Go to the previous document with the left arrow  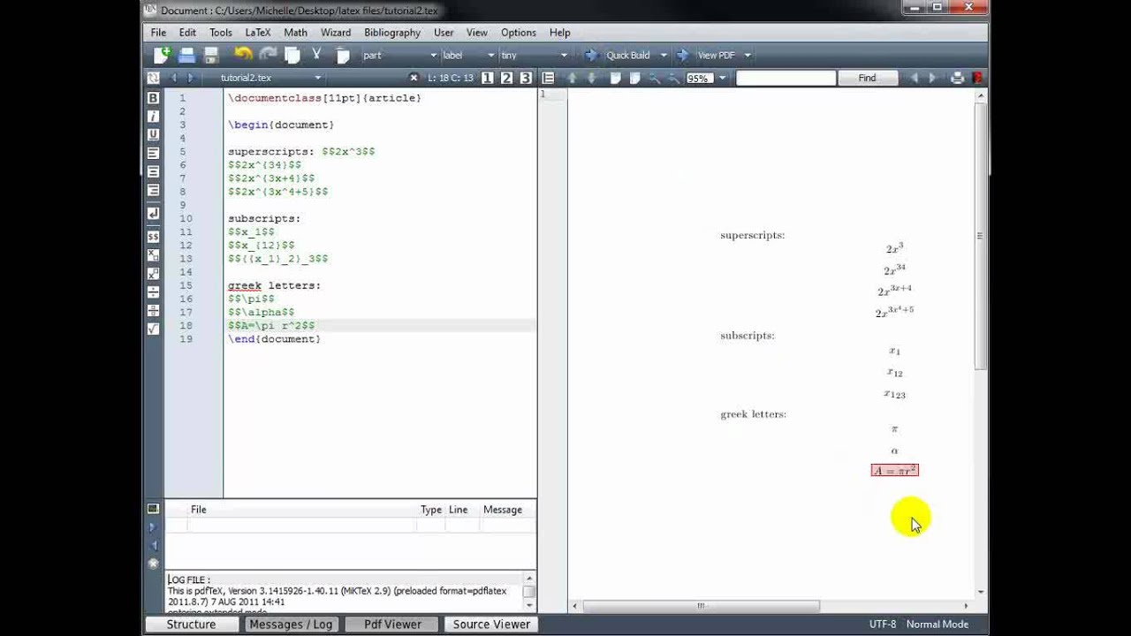pyautogui.click(x=173, y=78)
